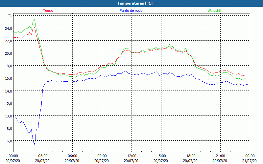This screenshot has width=263, height=164.
Task: Click the 21:00 time axis label
Action: 220,156
